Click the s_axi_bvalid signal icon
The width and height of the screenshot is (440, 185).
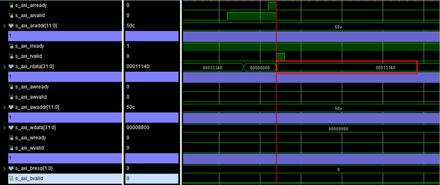click(x=12, y=178)
